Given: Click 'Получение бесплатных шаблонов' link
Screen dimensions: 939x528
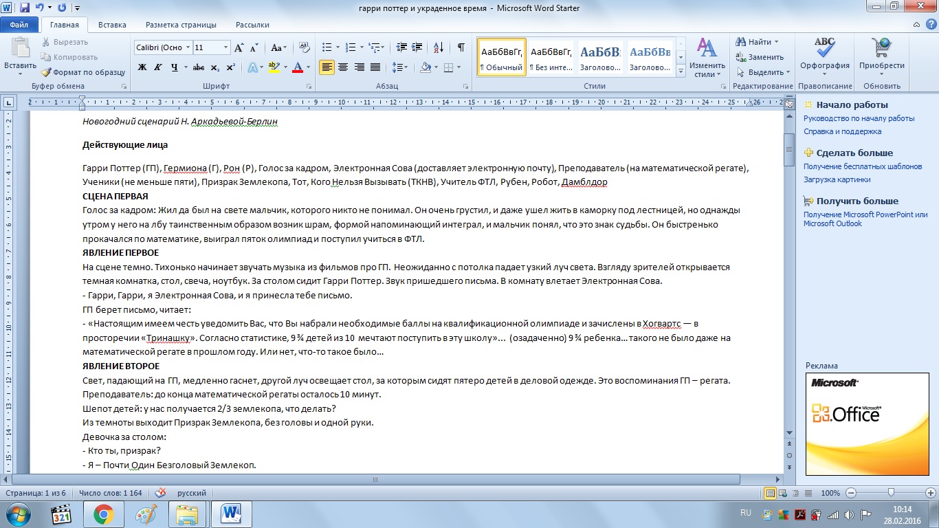Looking at the screenshot, I should (863, 166).
